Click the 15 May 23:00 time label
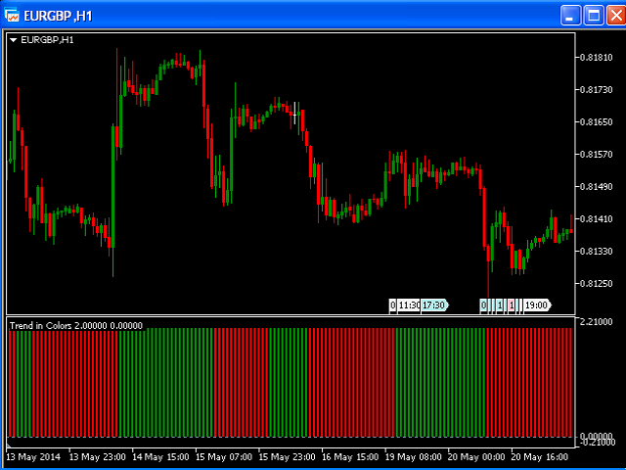This screenshot has height=470, width=626. point(287,457)
